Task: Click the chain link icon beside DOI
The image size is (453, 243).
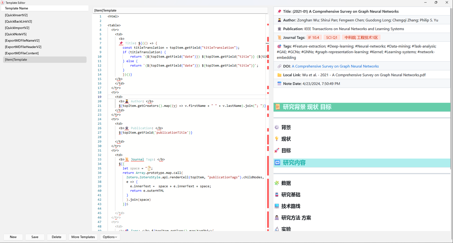Action: click(279, 66)
